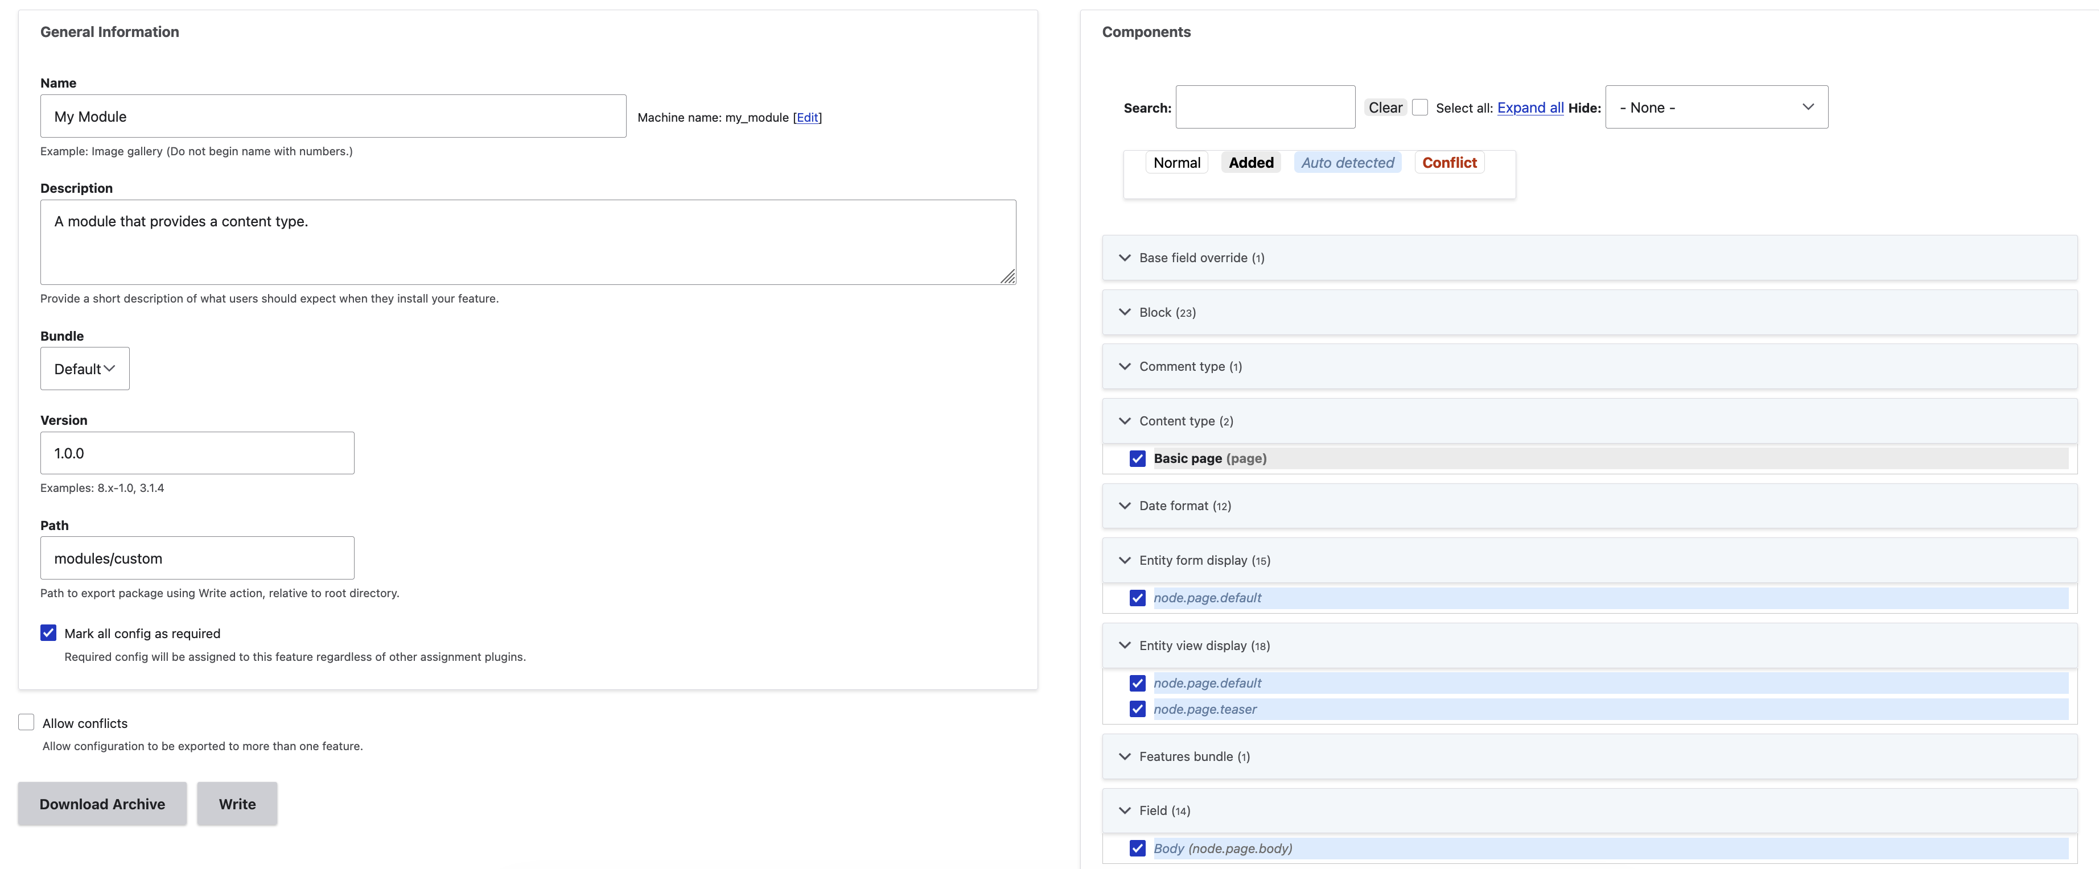Expand the Date format (12) section
The width and height of the screenshot is (2099, 869).
pyautogui.click(x=1589, y=506)
